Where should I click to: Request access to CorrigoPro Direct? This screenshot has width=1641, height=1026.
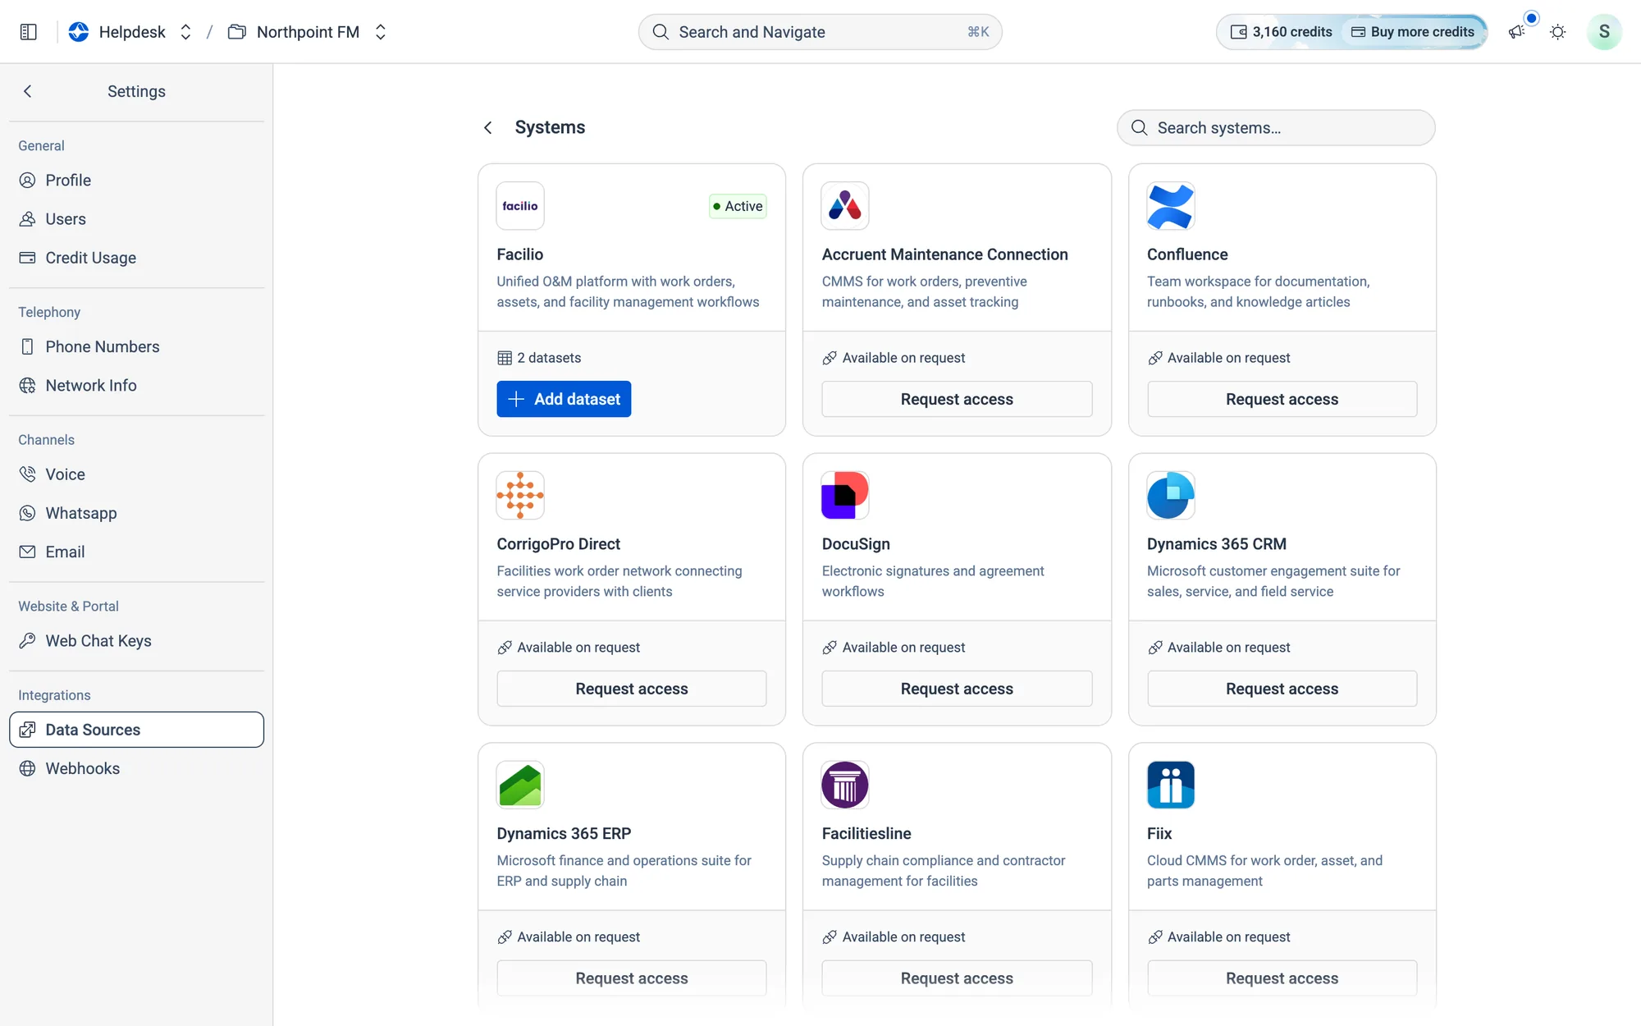(x=632, y=689)
